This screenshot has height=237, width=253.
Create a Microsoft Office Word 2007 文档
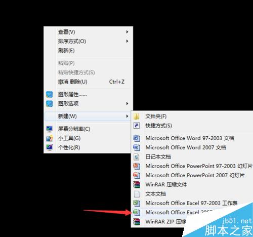tap(192, 147)
